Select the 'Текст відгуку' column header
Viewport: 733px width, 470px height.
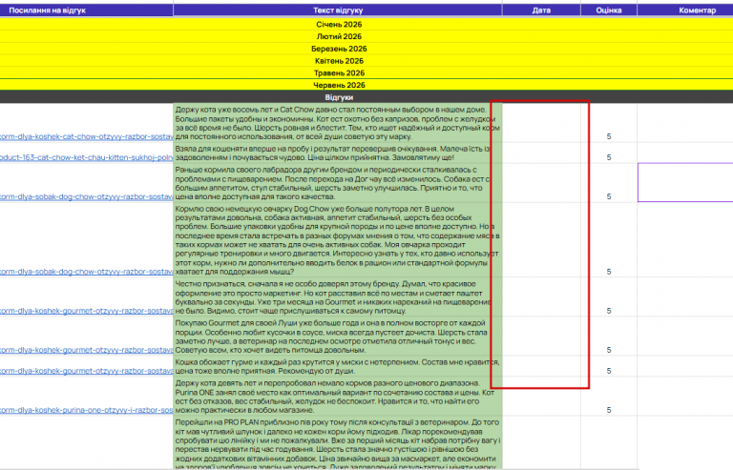(x=338, y=10)
